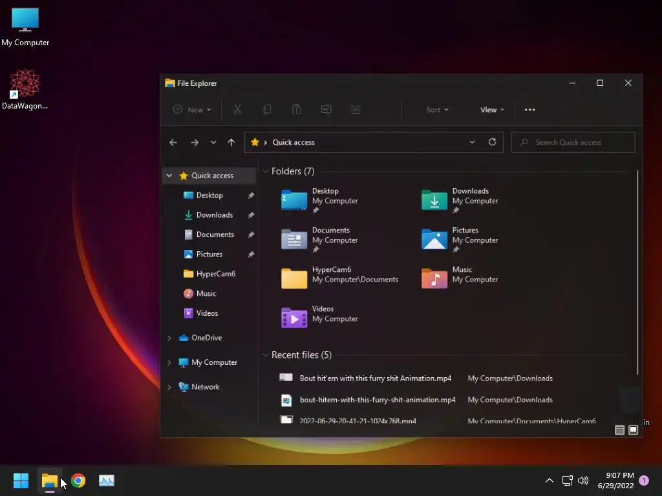Expand the Network tree node
This screenshot has width=662, height=496.
point(169,387)
